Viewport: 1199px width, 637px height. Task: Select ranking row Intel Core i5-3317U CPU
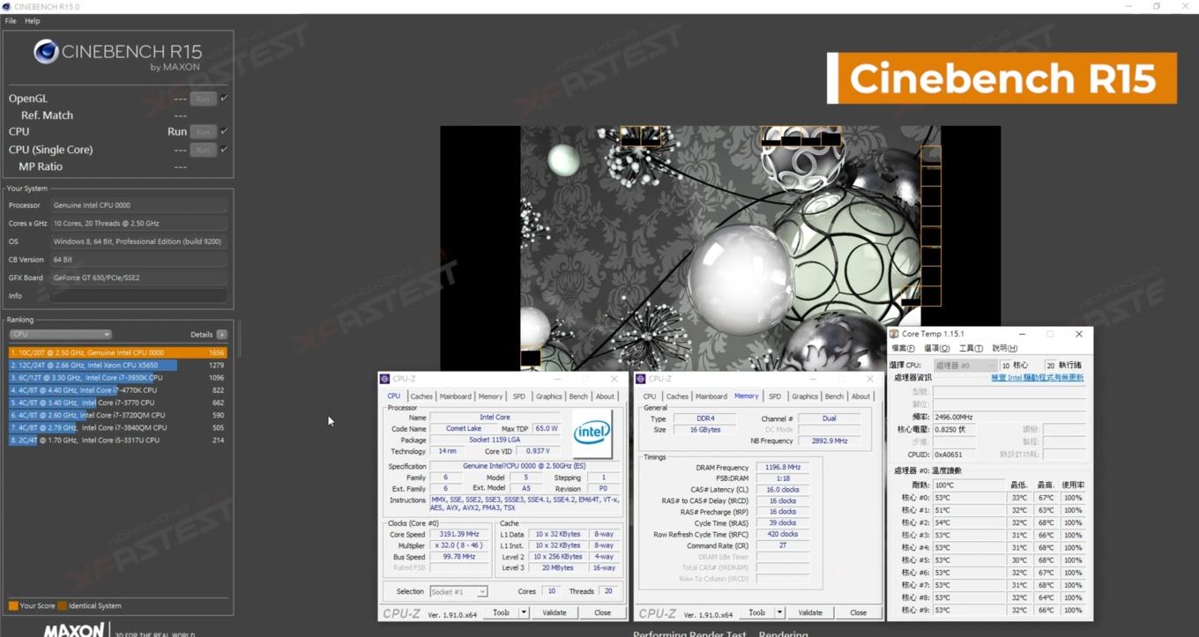117,440
